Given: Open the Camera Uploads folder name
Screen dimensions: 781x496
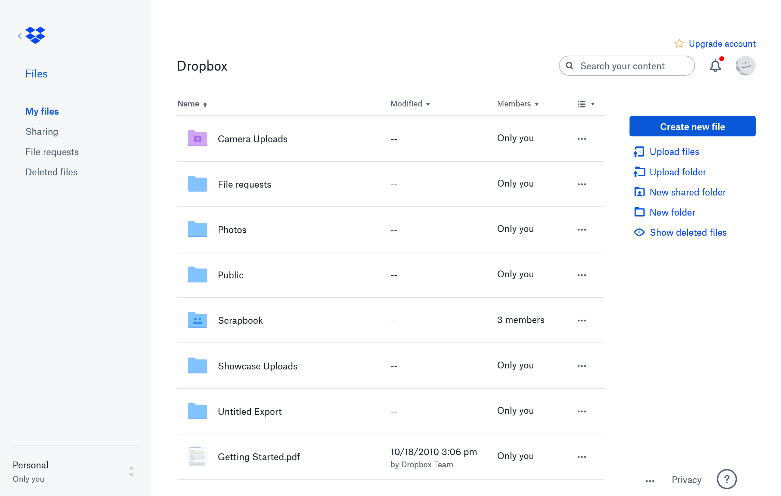Looking at the screenshot, I should point(252,139).
